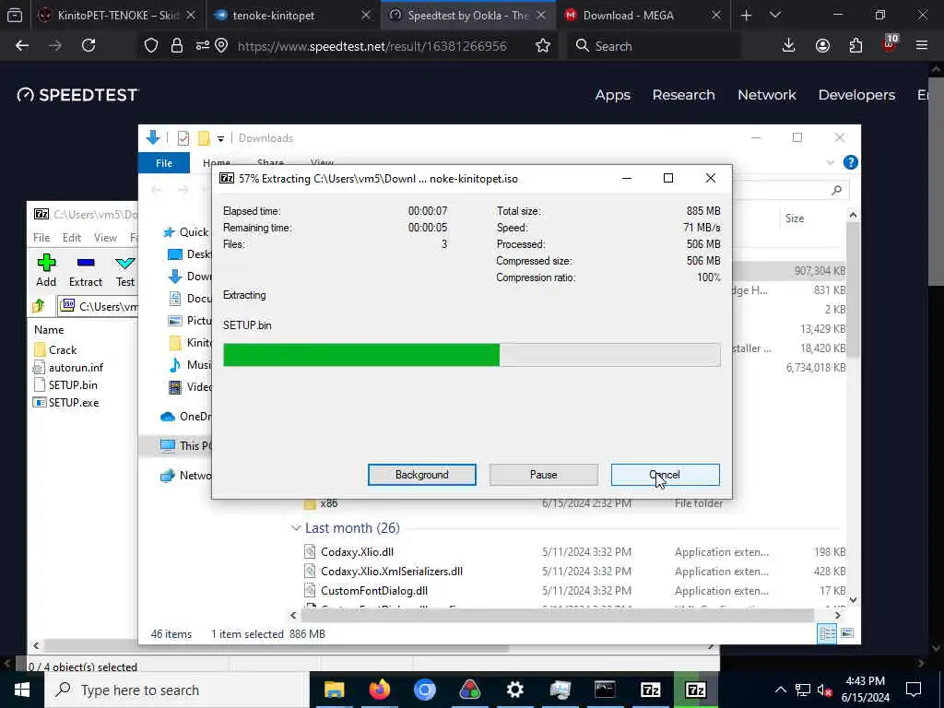The width and height of the screenshot is (944, 708).
Task: Open Firefox from taskbar
Action: coord(379,690)
